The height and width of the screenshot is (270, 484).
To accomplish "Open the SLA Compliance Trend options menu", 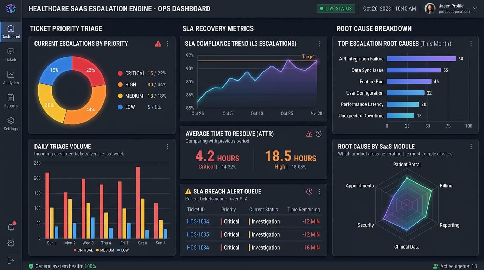I will pos(320,44).
